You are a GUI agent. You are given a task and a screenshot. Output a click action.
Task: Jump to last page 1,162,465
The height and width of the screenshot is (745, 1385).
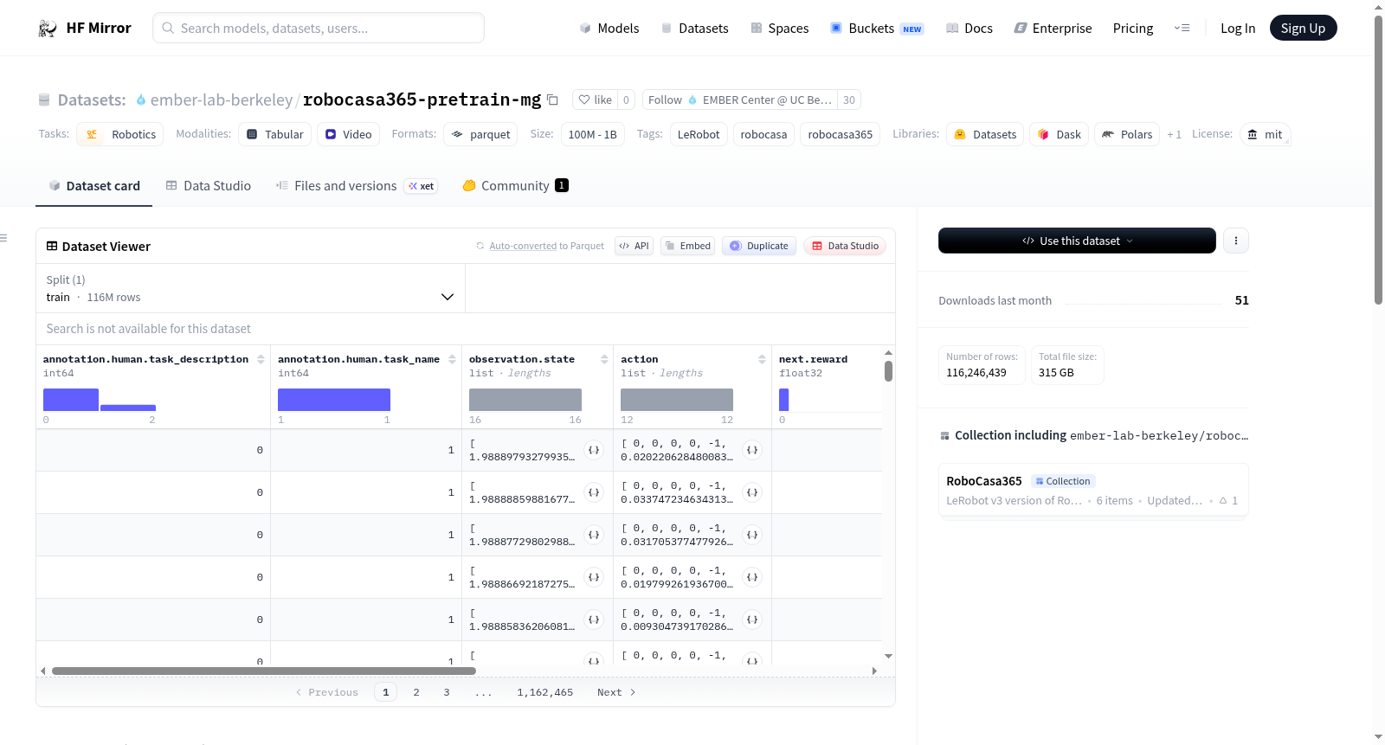pos(545,692)
